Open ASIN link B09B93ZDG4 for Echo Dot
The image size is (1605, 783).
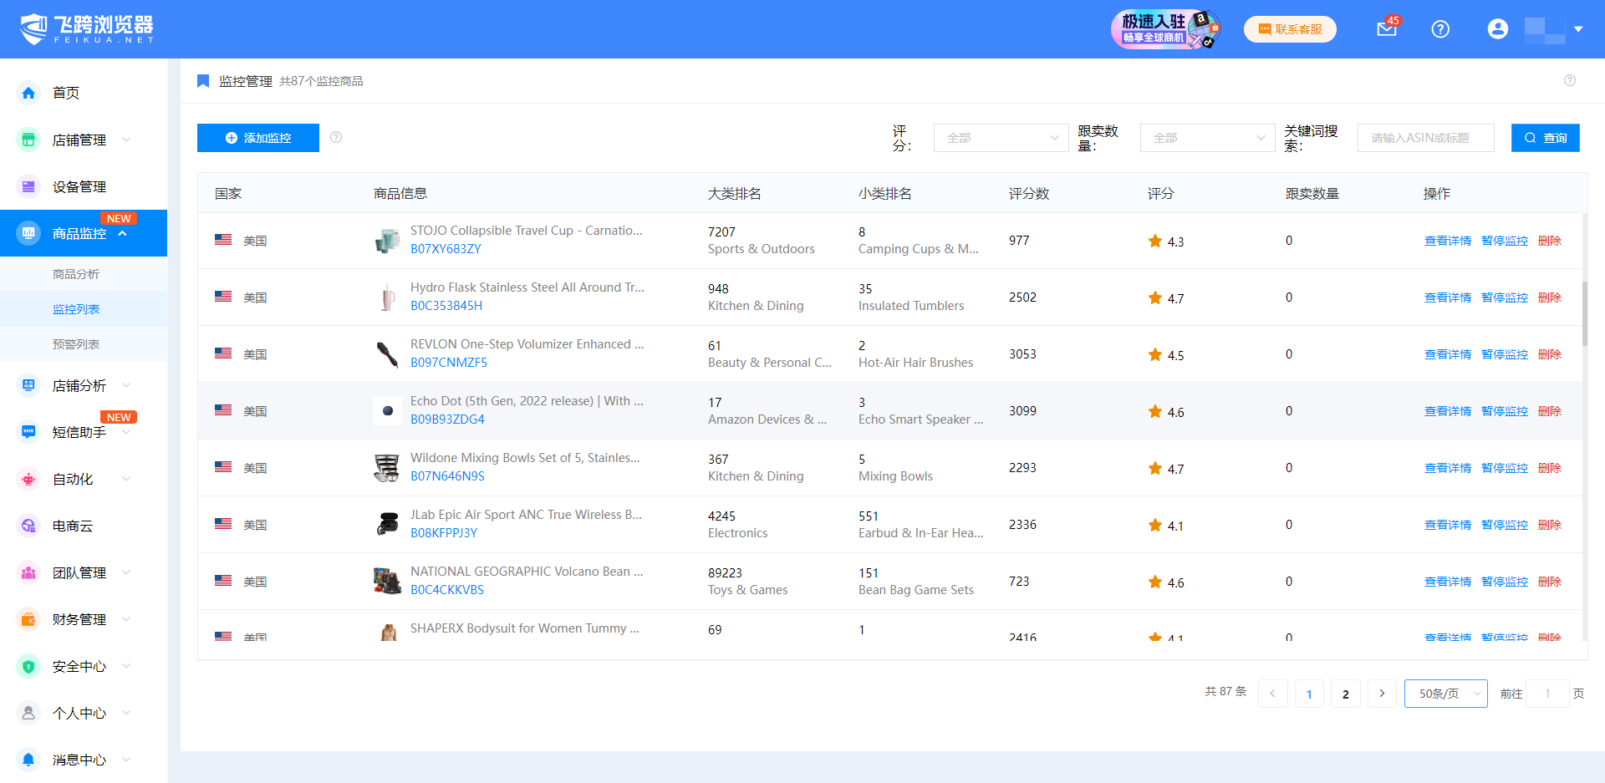[447, 419]
